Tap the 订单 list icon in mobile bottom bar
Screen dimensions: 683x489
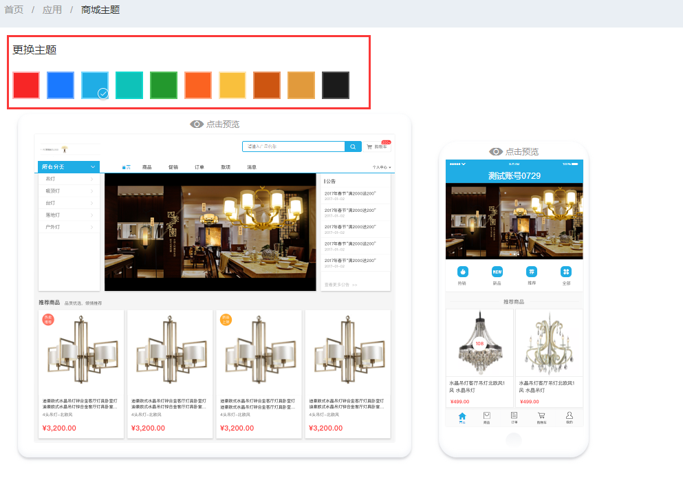click(x=514, y=416)
